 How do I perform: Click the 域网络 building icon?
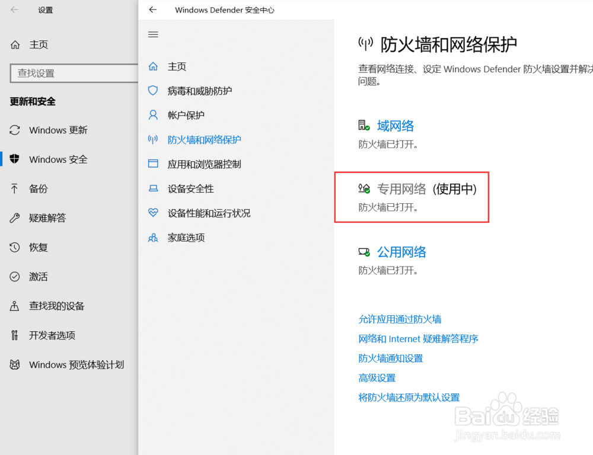click(364, 126)
